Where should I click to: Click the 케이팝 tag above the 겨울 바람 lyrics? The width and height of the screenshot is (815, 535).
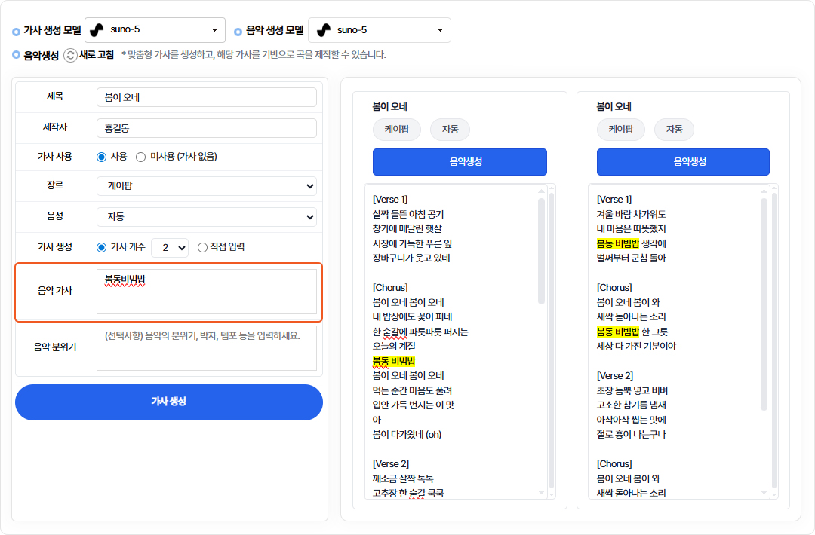pos(621,130)
